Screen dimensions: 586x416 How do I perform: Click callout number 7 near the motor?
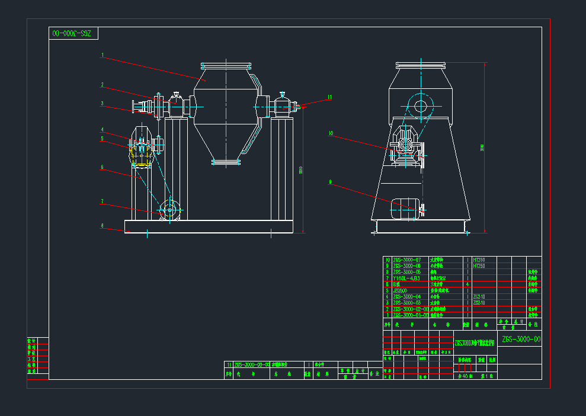tap(102, 201)
